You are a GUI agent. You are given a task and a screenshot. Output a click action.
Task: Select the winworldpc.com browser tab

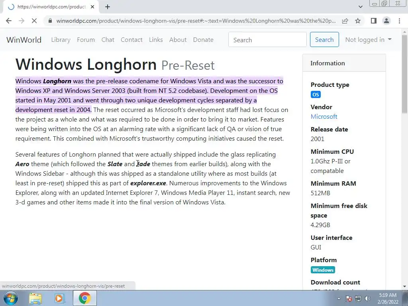coord(51,7)
